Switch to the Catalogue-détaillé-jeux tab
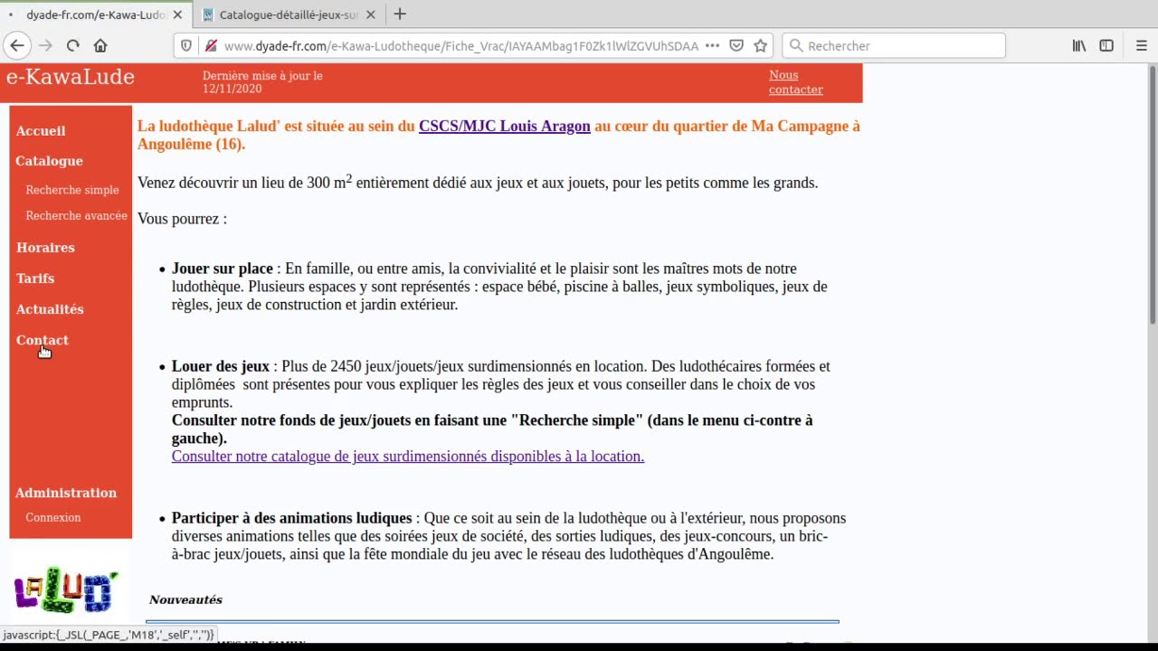 [x=288, y=14]
